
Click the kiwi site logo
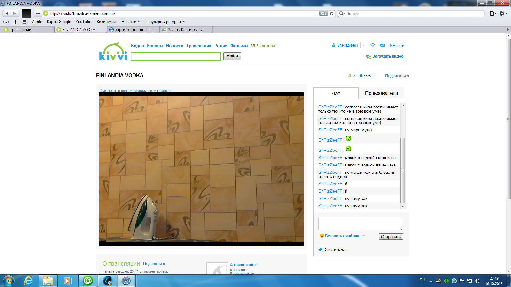113,52
